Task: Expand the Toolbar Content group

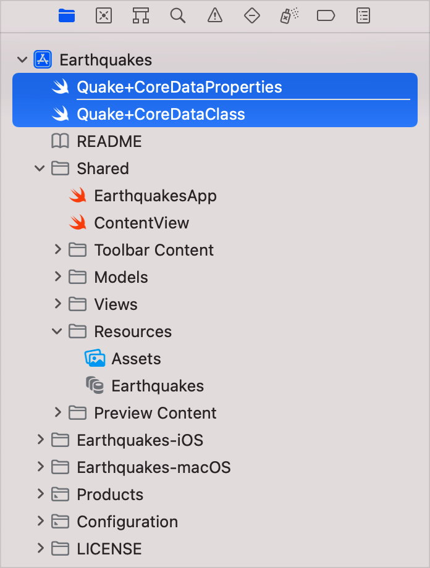Action: coord(57,249)
